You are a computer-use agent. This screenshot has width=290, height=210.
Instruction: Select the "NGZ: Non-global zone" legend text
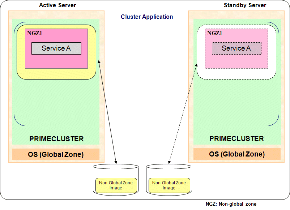click(231, 204)
